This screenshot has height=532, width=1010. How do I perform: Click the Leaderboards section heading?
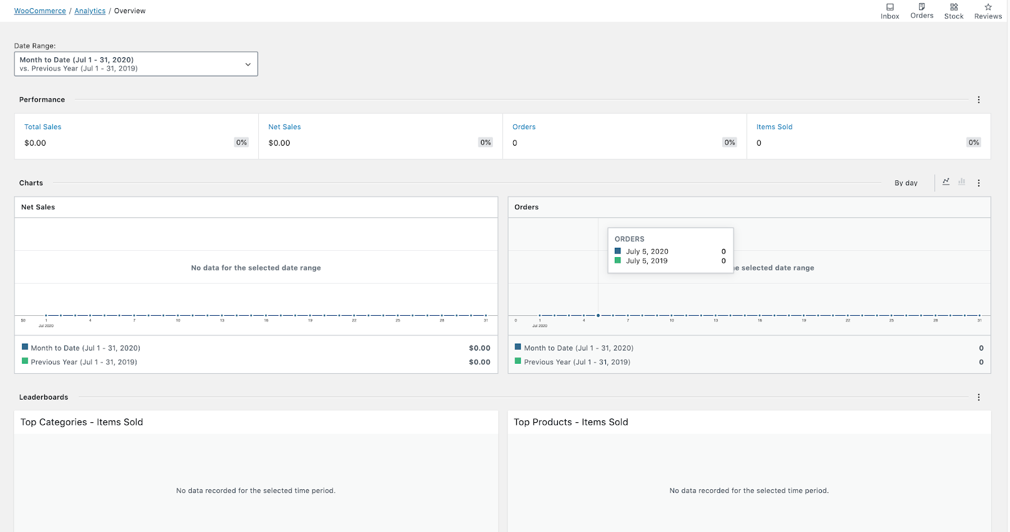coord(44,397)
